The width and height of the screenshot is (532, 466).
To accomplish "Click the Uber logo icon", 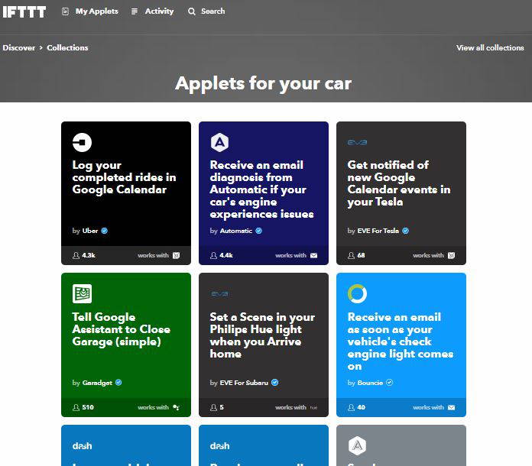I will (x=82, y=142).
